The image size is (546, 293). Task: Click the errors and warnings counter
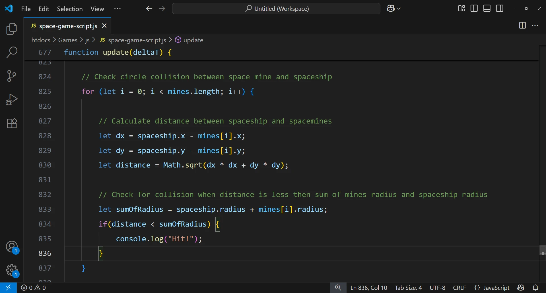point(34,288)
